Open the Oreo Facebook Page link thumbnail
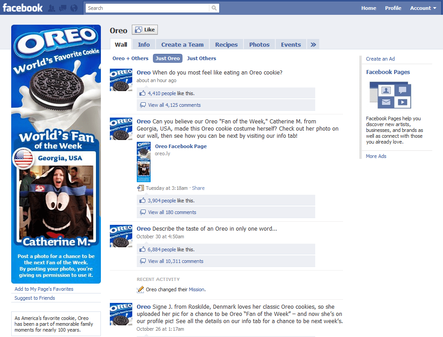This screenshot has width=443, height=337. click(x=143, y=162)
